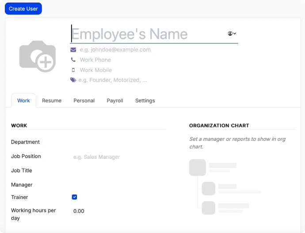Focus the Employee's Name field

(148, 34)
